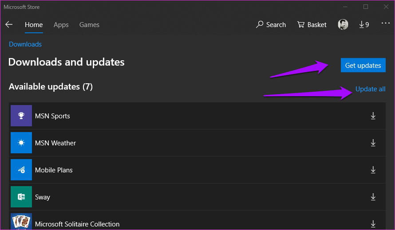Download the Mobile Plans update

373,170
